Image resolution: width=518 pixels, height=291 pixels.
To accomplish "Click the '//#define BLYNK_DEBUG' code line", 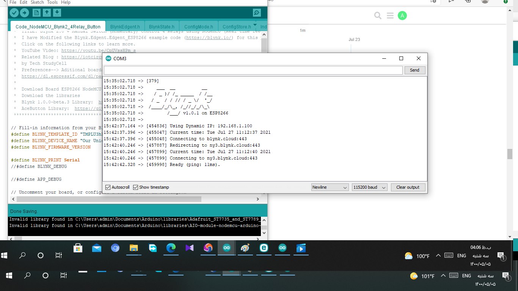I will click(x=39, y=166).
